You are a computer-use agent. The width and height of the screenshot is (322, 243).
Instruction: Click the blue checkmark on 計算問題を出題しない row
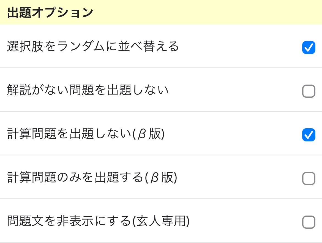(x=309, y=135)
